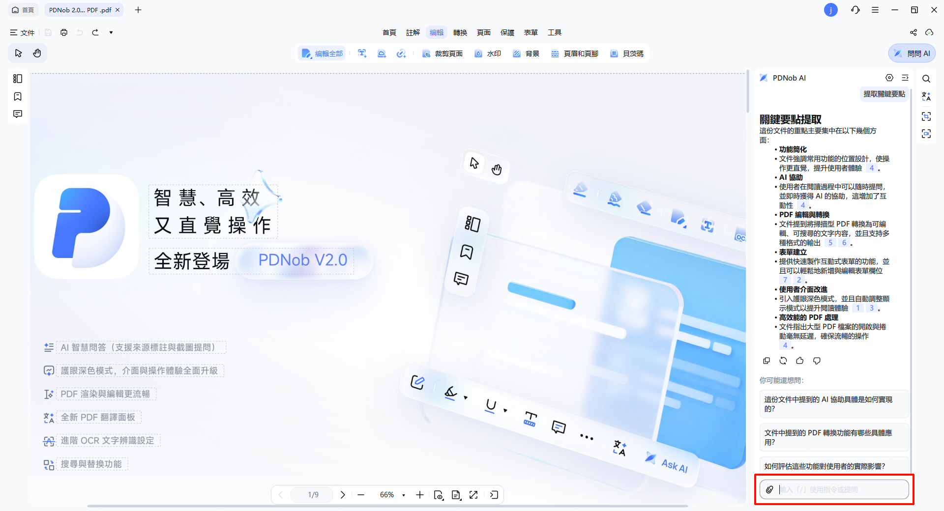
Task: Open the translate icon in right sidebar
Action: (926, 96)
